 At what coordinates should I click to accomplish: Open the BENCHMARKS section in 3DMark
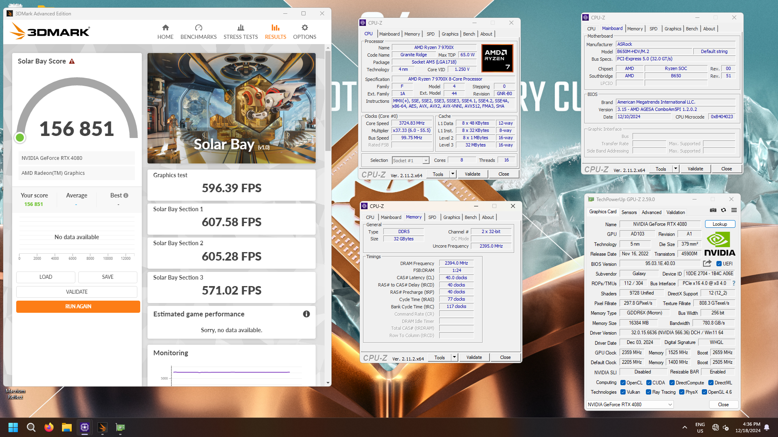tap(199, 32)
